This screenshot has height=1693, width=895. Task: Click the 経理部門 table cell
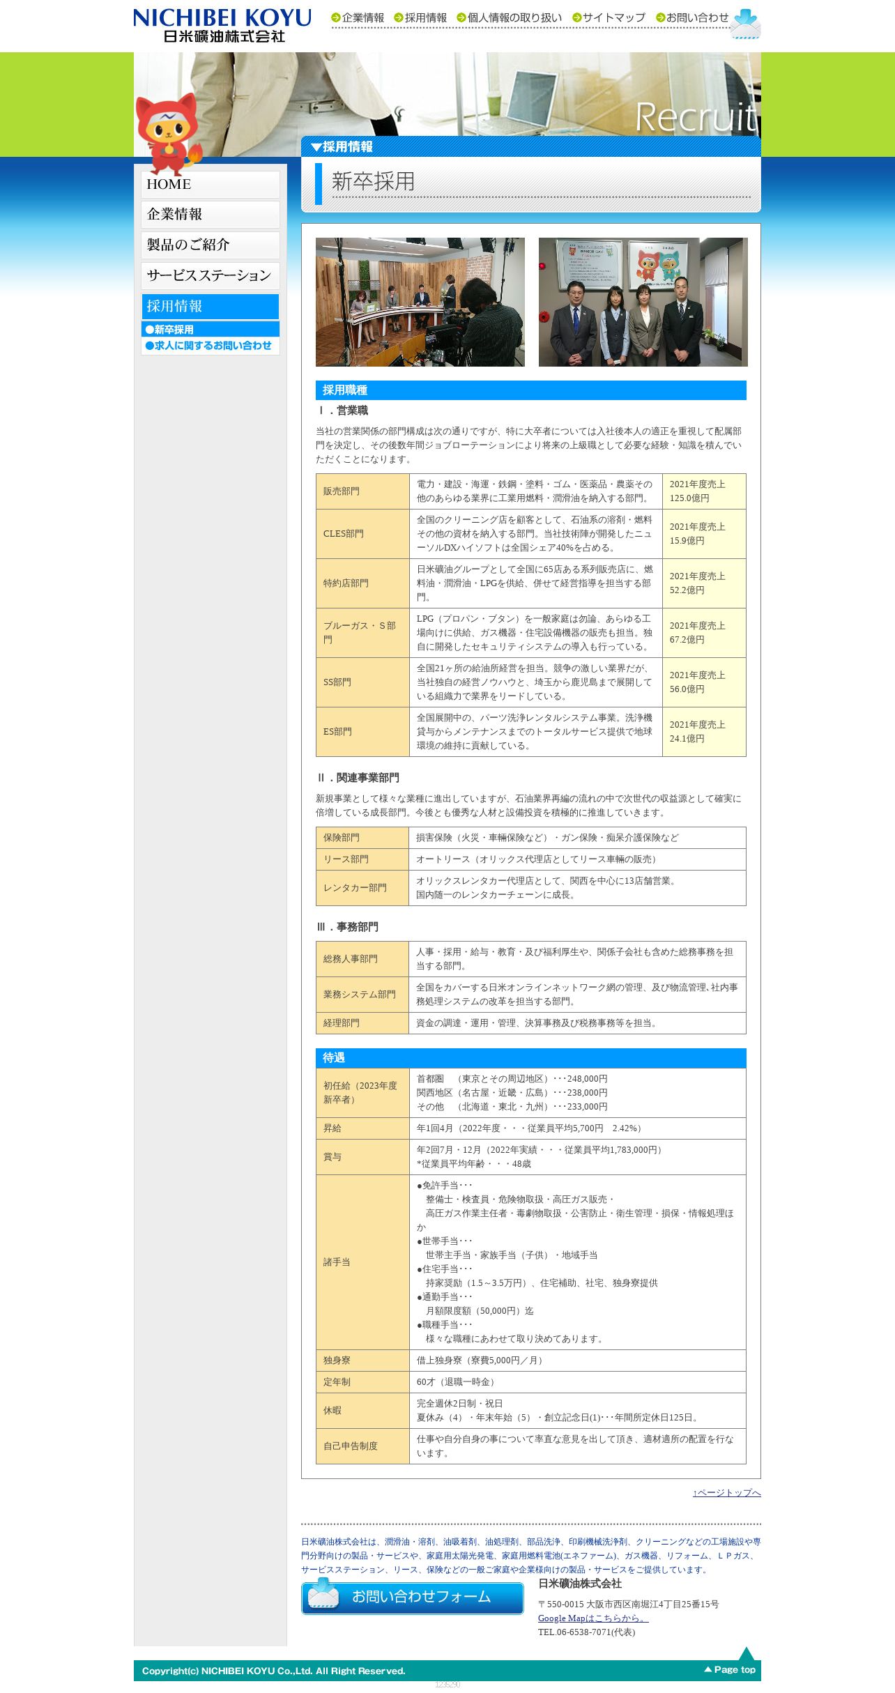(x=362, y=1023)
